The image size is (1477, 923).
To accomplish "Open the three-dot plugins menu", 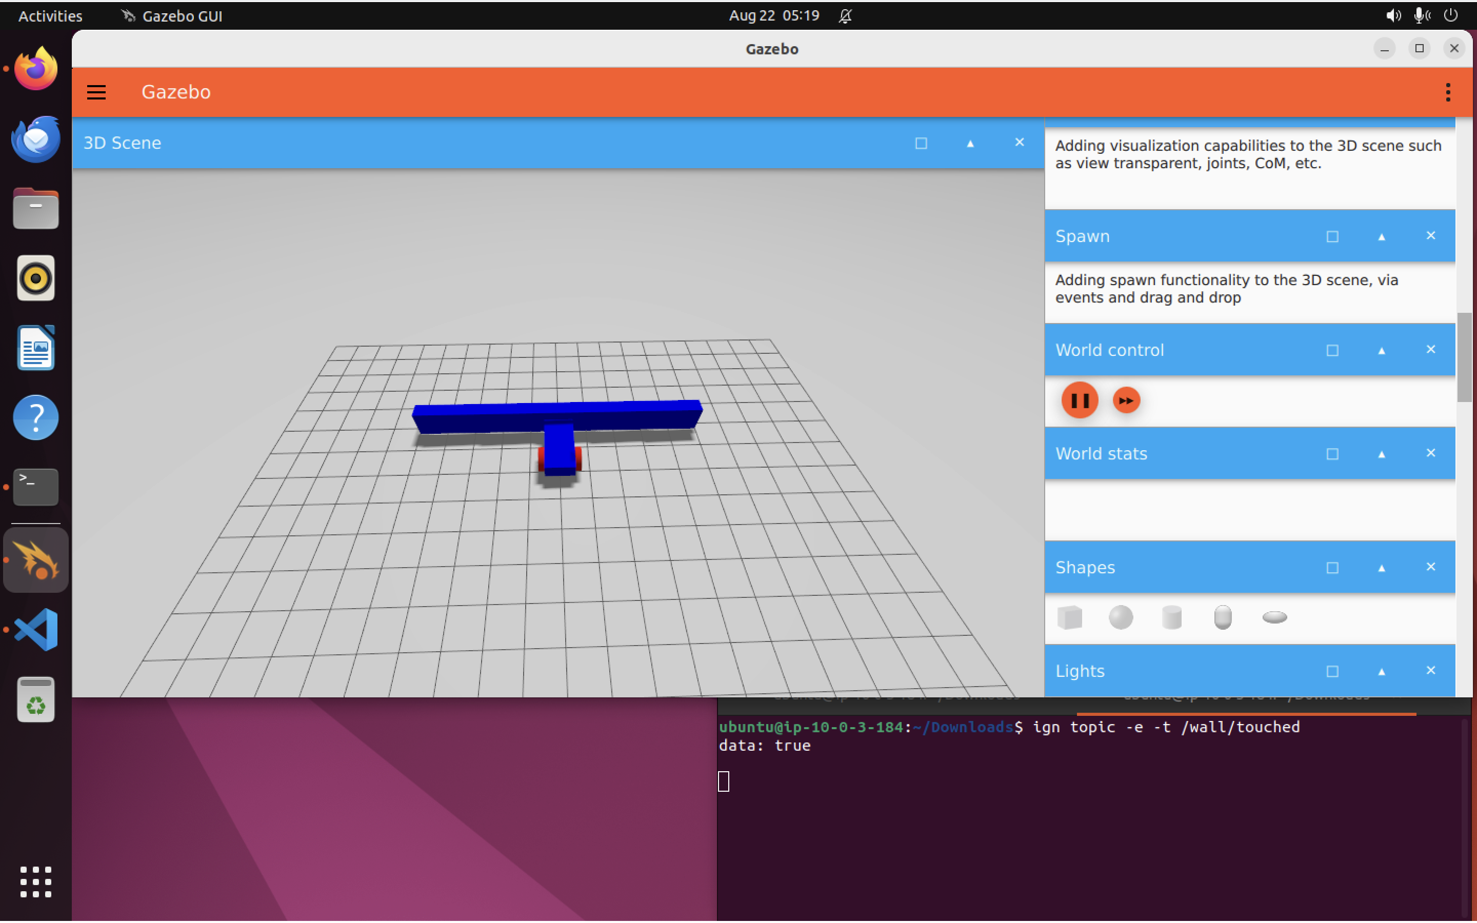I will (1448, 92).
